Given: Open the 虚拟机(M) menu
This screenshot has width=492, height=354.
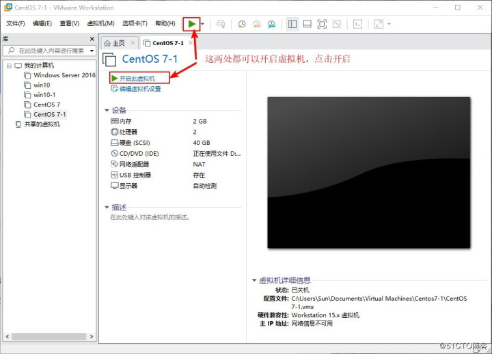Looking at the screenshot, I should pos(100,23).
